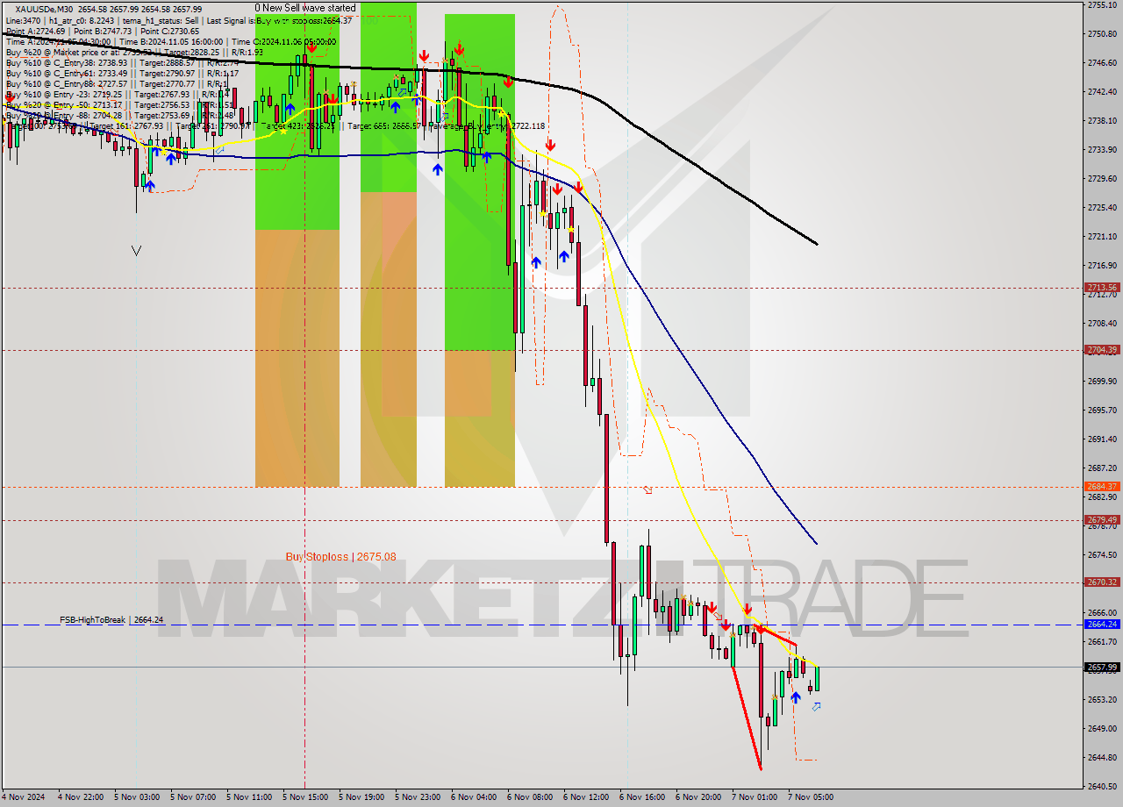Click the 2653.20 price scale value
This screenshot has width=1123, height=807.
1102,699
